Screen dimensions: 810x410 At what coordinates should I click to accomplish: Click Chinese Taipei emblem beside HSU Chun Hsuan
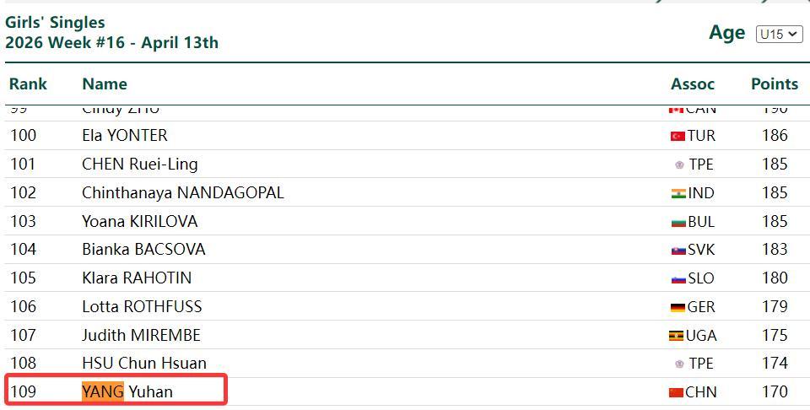[x=679, y=364]
